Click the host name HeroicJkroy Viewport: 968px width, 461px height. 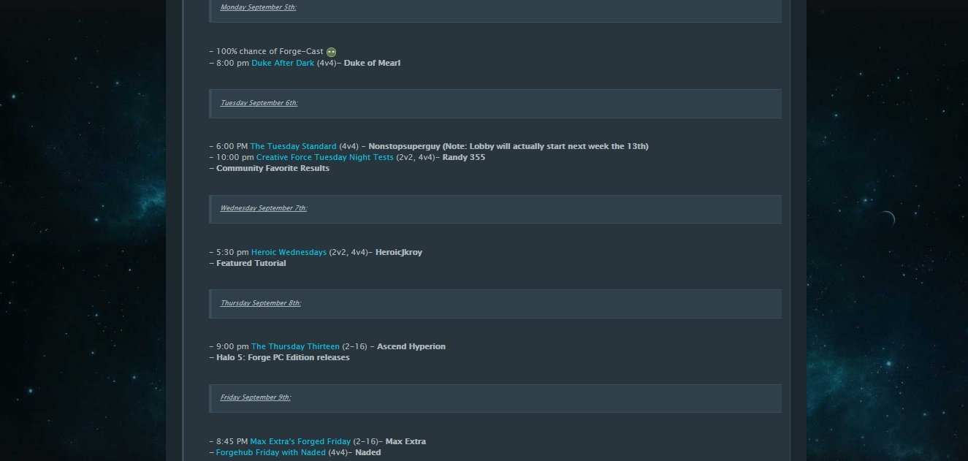click(399, 252)
